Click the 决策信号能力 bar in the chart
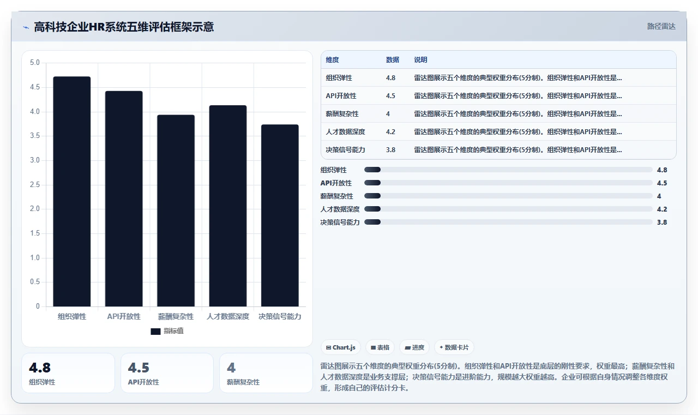This screenshot has width=698, height=415. tap(280, 215)
